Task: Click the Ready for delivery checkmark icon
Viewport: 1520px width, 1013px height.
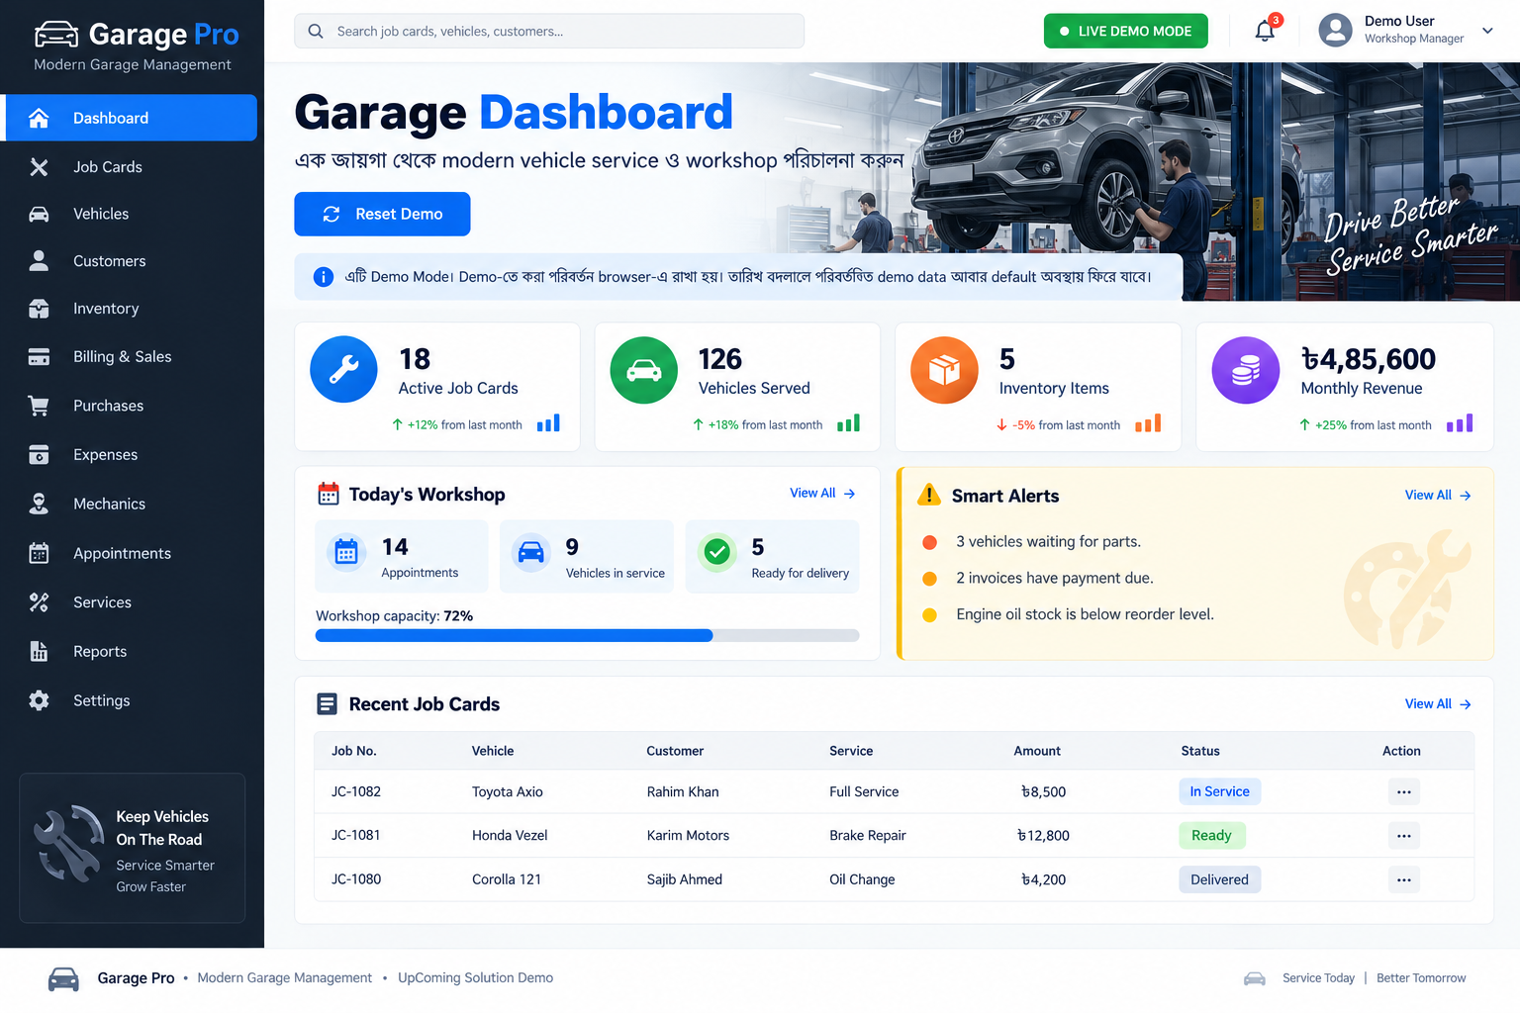Action: point(717,552)
